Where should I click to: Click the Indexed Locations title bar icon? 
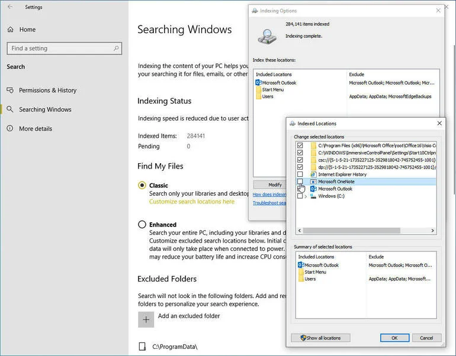tap(293, 124)
